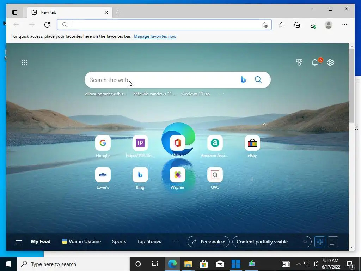Open File Explorer from taskbar
The width and height of the screenshot is (361, 271).
188,264
